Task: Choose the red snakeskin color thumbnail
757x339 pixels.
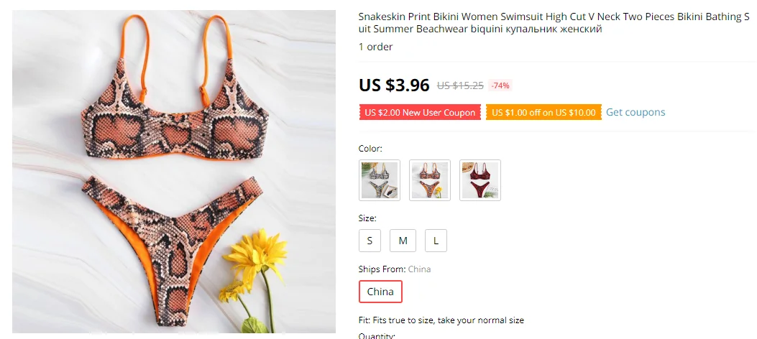Action: [480, 180]
